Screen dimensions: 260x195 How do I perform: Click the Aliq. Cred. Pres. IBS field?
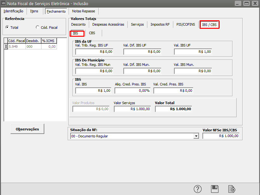tap(132, 91)
